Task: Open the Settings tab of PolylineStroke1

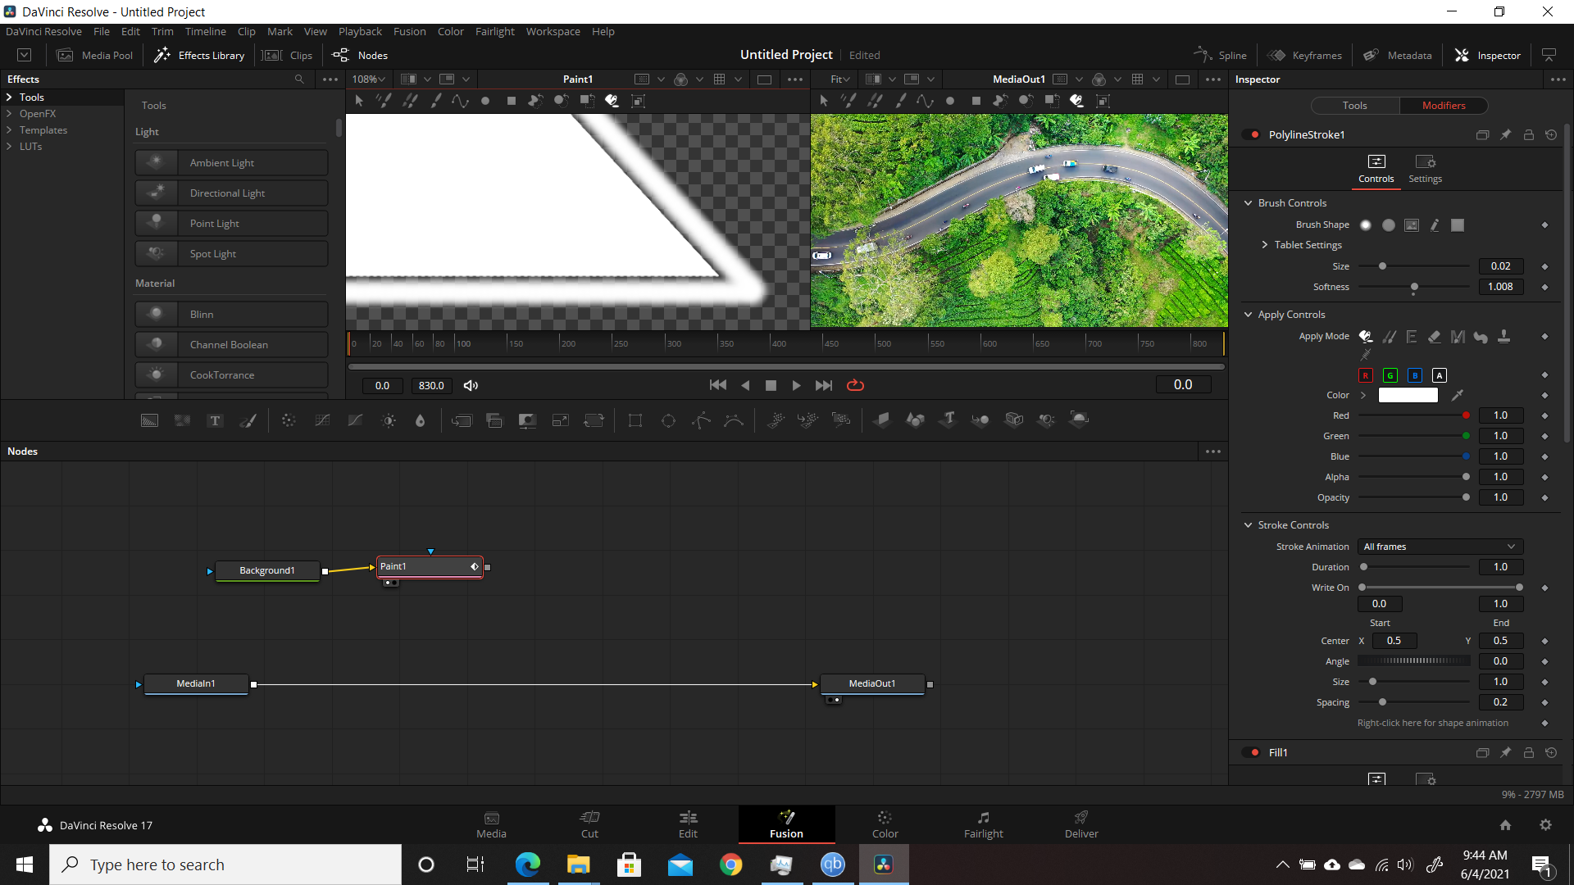Action: click(x=1426, y=168)
